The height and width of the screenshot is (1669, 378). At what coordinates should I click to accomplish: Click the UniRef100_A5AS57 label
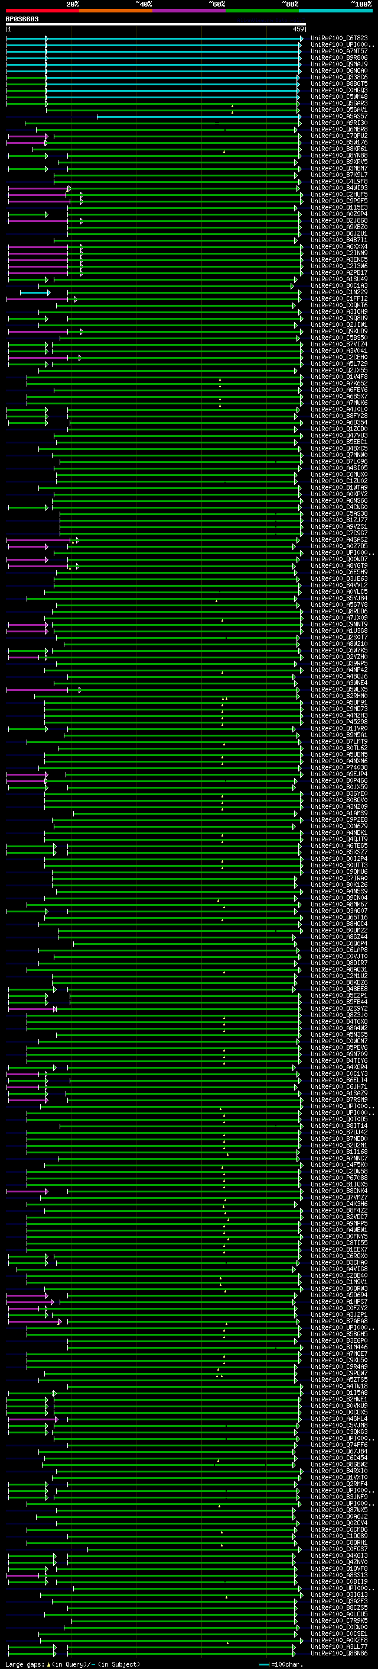(x=339, y=117)
